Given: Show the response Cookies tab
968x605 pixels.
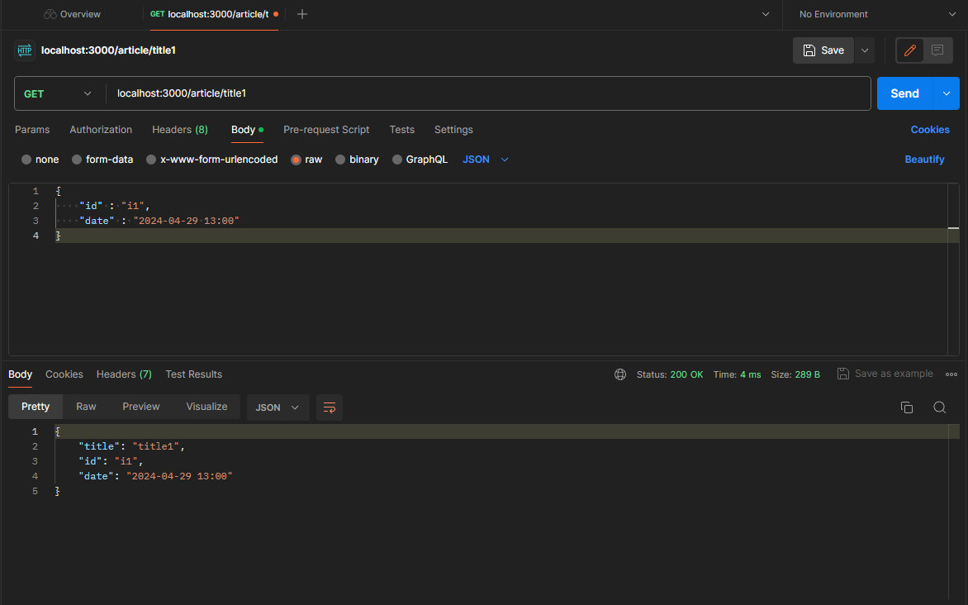Looking at the screenshot, I should tap(64, 374).
